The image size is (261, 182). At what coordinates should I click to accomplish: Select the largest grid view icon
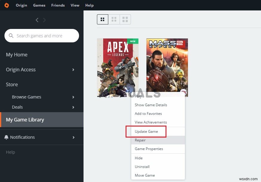pos(125,19)
